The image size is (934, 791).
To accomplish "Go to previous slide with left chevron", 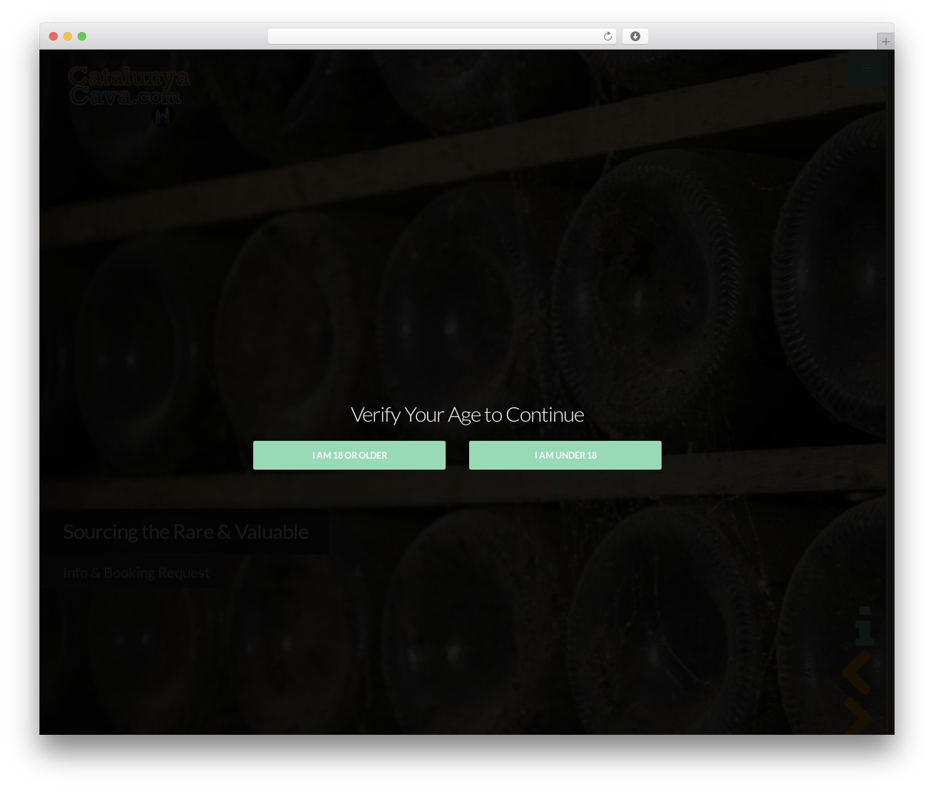I will pyautogui.click(x=857, y=671).
